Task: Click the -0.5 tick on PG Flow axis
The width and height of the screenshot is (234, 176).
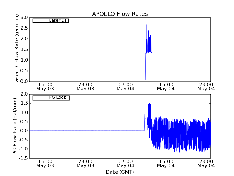Action: click(23, 140)
